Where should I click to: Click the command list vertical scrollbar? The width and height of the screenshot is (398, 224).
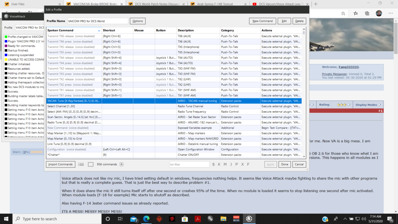[304, 93]
